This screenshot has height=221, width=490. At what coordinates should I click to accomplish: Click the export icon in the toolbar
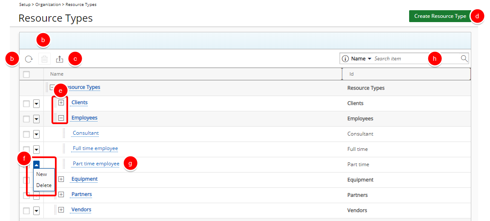(x=60, y=59)
